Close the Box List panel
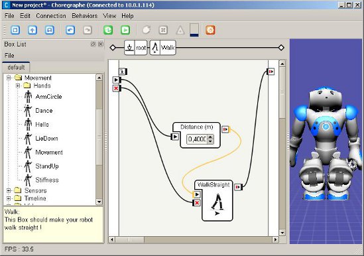364x256 pixels. [101, 44]
